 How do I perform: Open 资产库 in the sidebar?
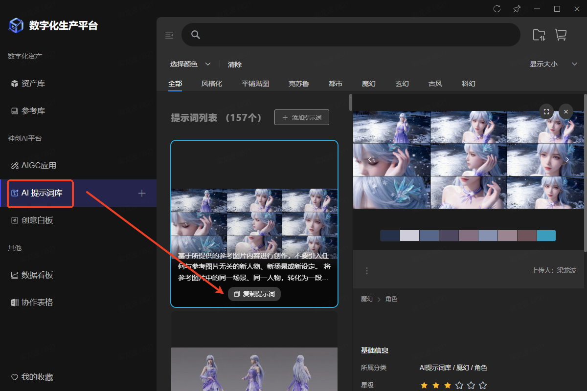(x=33, y=84)
